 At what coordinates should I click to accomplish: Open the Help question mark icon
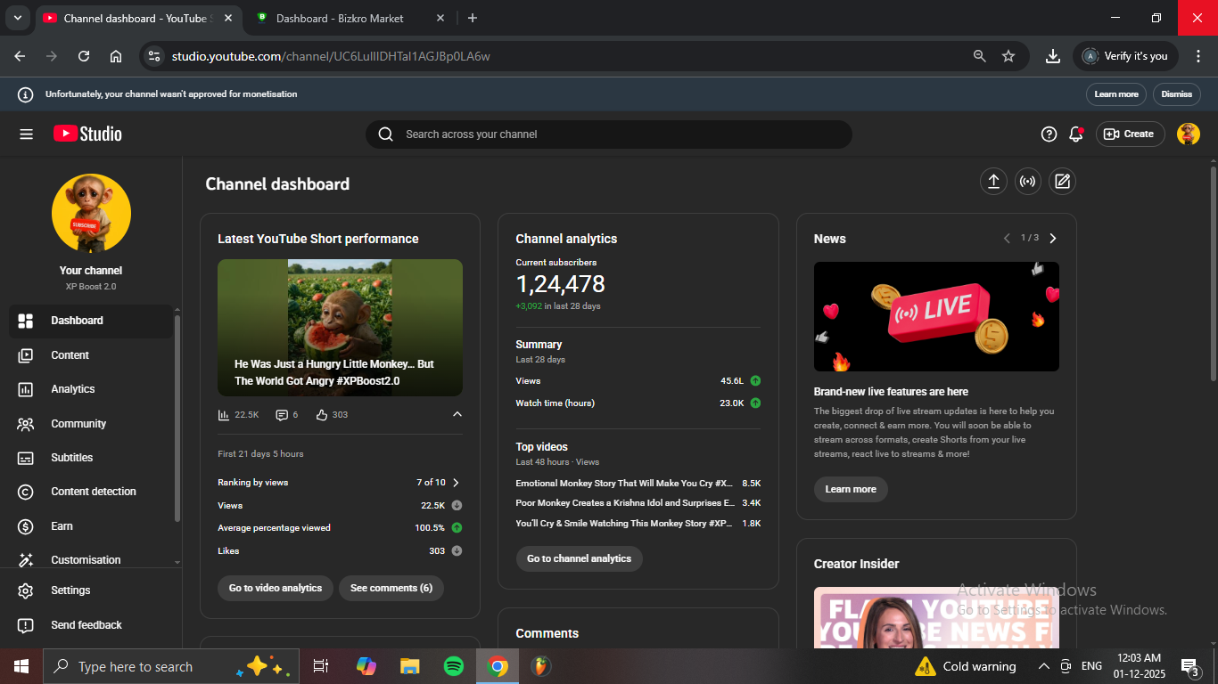[x=1049, y=134]
